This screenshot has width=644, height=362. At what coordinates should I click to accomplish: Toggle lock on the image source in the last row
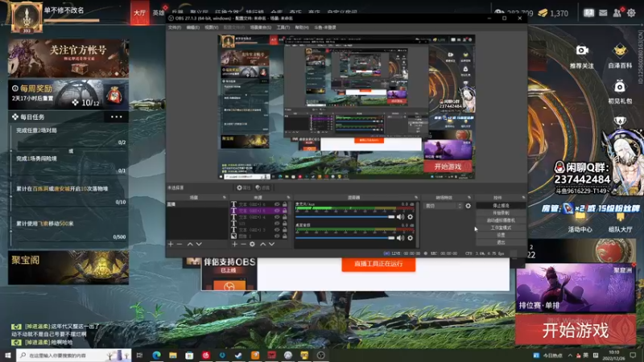[x=285, y=237]
